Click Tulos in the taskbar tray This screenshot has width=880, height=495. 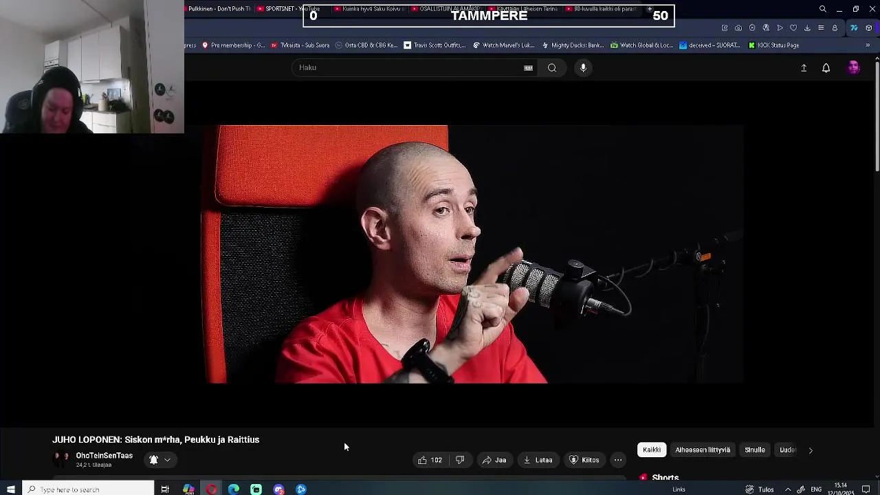760,489
